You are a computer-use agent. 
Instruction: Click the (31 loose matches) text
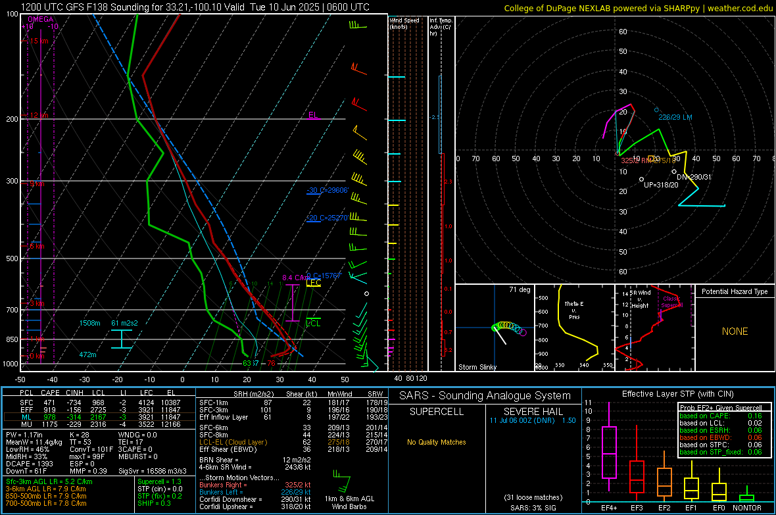click(533, 497)
